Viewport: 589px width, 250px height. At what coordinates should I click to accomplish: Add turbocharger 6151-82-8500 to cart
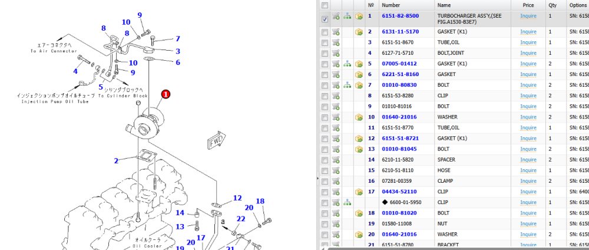336,16
